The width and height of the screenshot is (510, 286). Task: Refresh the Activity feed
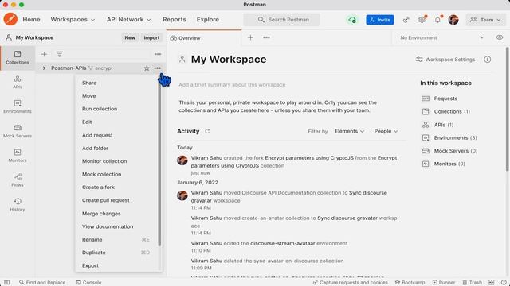[207, 131]
